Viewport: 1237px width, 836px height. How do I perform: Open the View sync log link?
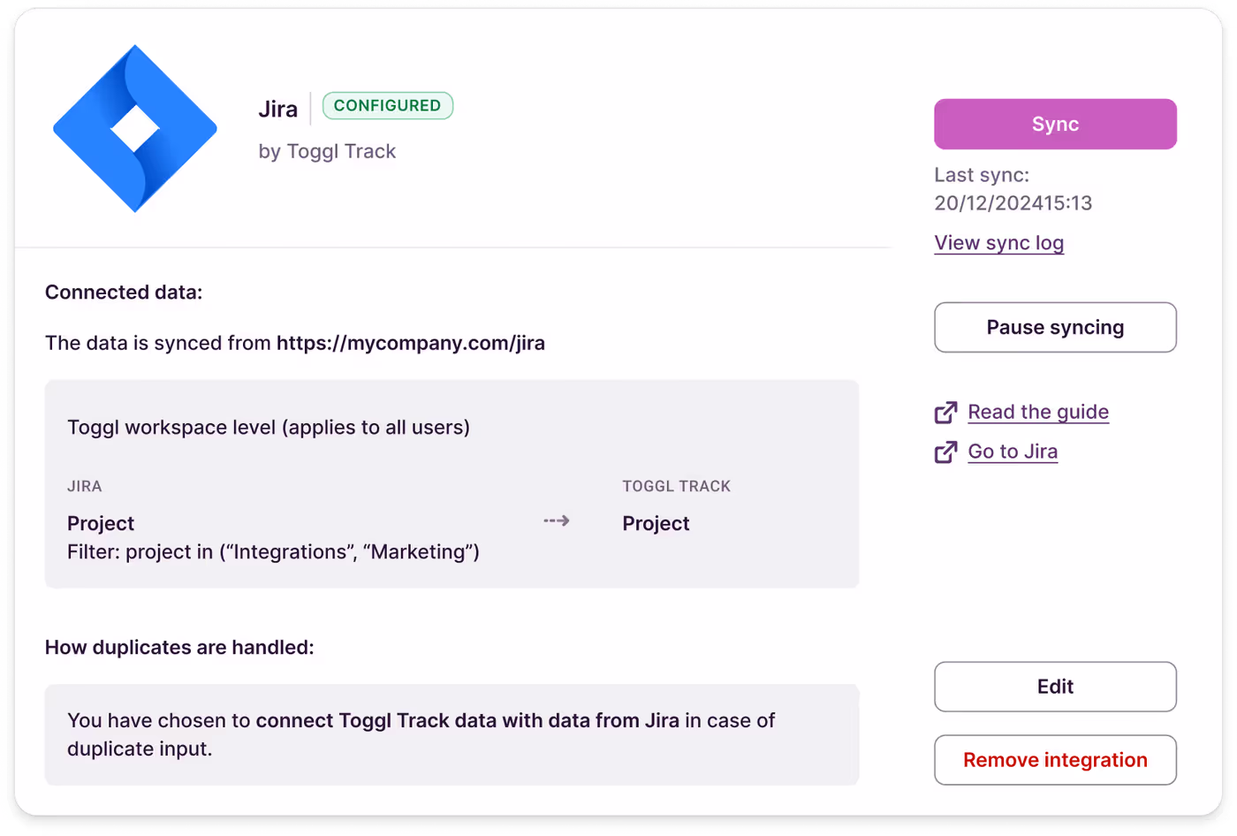(998, 243)
